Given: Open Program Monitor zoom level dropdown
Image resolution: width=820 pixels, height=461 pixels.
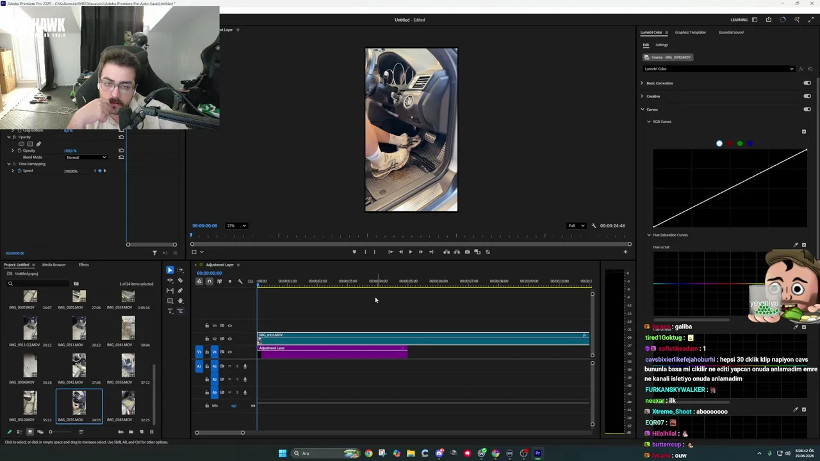Looking at the screenshot, I should (x=236, y=225).
